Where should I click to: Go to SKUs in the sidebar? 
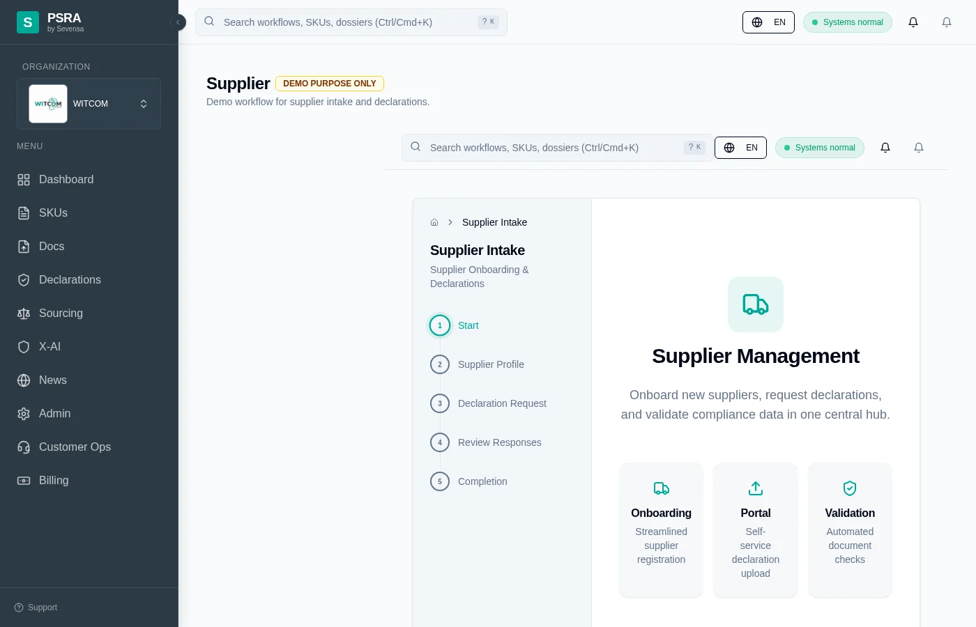[53, 213]
